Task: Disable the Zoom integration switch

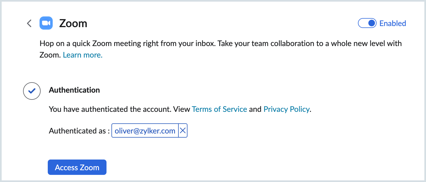Action: [x=367, y=23]
